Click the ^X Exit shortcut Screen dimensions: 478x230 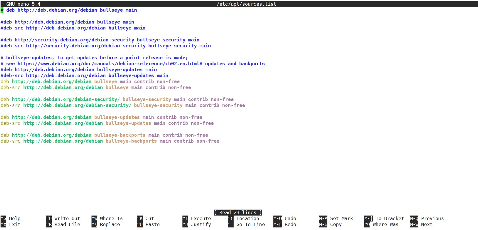[x=11, y=224]
